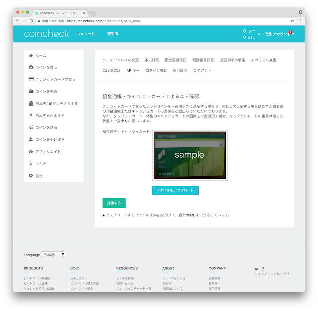Click the coincheck logo
This screenshot has width=318, height=311.
click(x=46, y=34)
